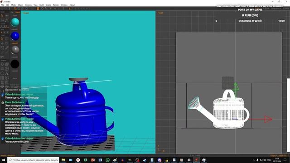Click New below the material swatches
The width and height of the screenshot is (290, 163).
point(15,78)
